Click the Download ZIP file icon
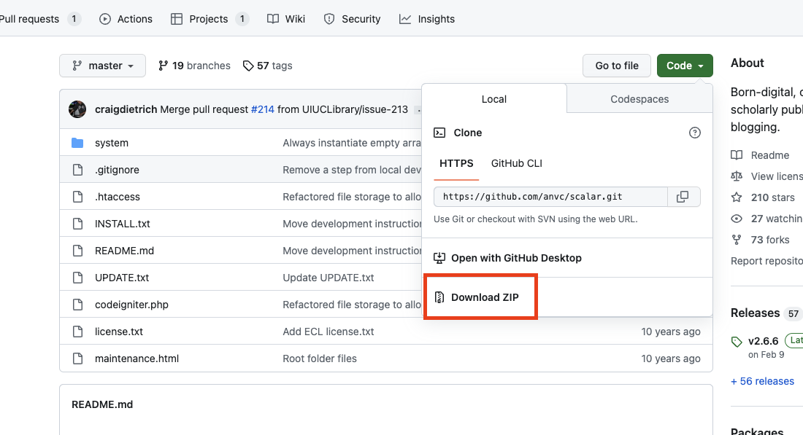This screenshot has width=803, height=435. [439, 297]
